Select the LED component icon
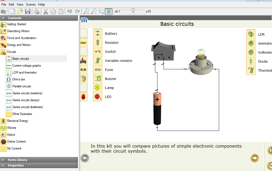Viewport: 272px width, 171px height. tap(98, 97)
